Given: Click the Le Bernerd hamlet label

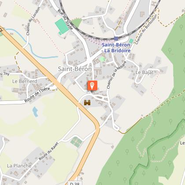Looking at the screenshot, I should (25, 81).
